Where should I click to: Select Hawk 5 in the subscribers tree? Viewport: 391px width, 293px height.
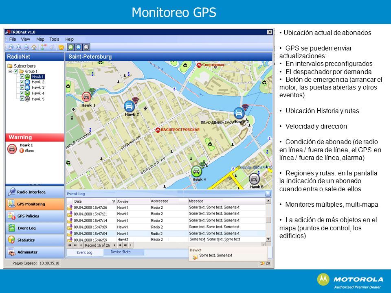tap(38, 99)
